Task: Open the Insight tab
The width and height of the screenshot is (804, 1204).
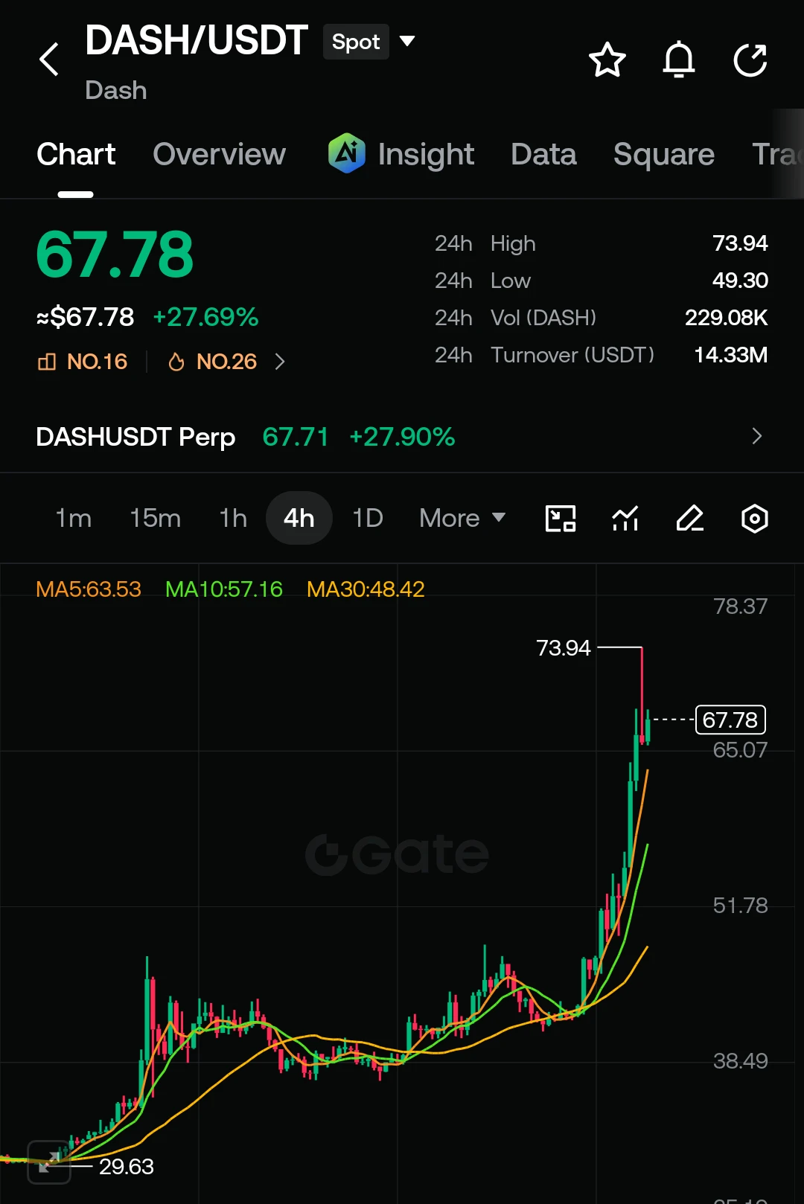Action: [426, 155]
